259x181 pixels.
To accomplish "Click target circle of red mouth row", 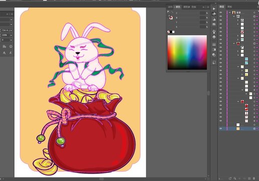I will (x=254, y=32).
